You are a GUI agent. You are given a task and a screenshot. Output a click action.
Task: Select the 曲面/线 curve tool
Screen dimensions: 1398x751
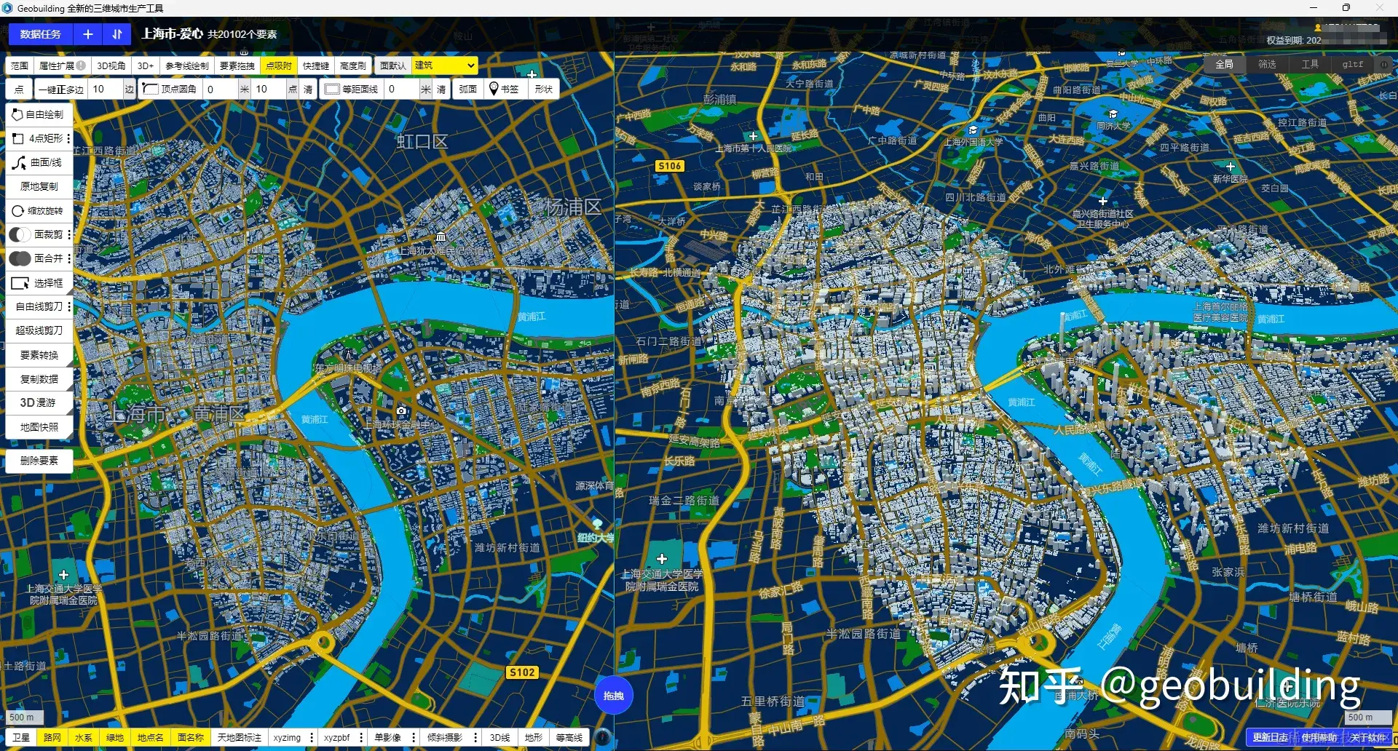[39, 162]
